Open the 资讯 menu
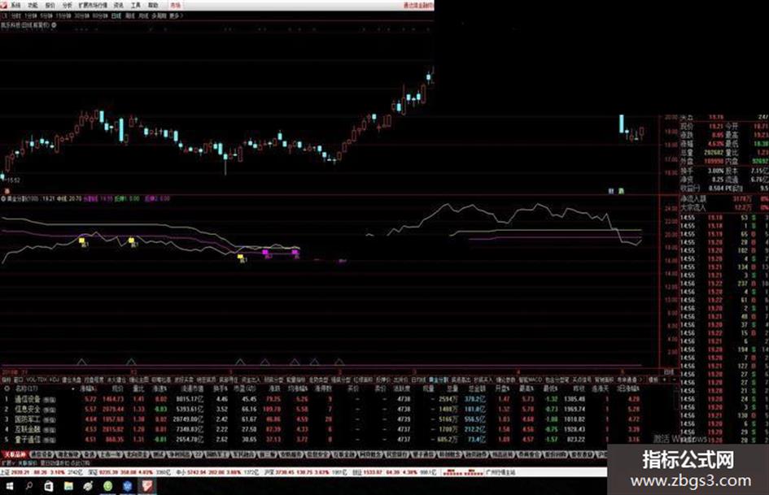 click(x=119, y=6)
